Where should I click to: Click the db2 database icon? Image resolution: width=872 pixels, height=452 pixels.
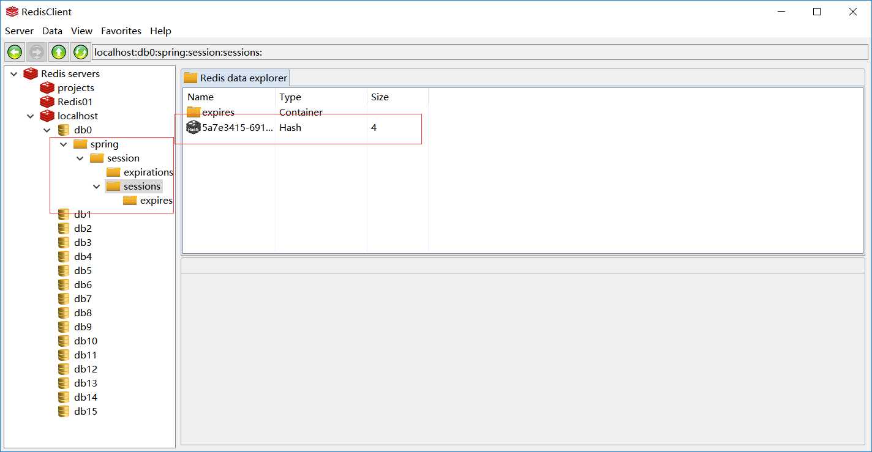(64, 228)
